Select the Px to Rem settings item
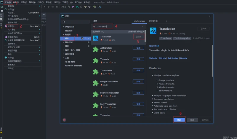 70,62
